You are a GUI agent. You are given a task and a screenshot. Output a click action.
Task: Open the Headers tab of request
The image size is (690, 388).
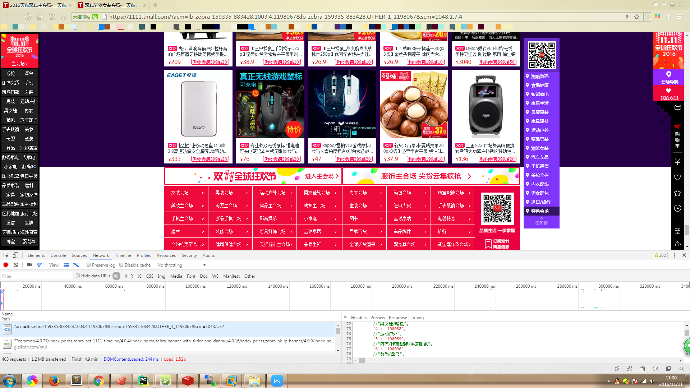tap(359, 318)
